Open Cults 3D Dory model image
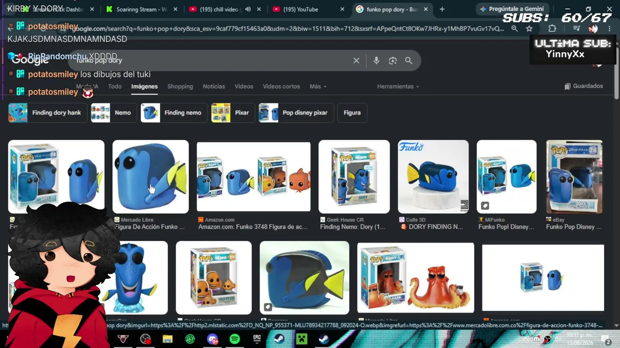The image size is (620, 348). [433, 177]
